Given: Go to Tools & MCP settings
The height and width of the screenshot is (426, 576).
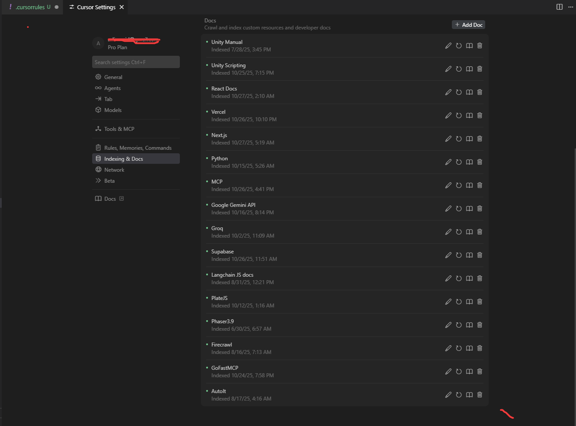Looking at the screenshot, I should 119,129.
